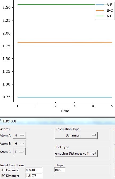Click the blue A-B line in the plot

(65, 97)
